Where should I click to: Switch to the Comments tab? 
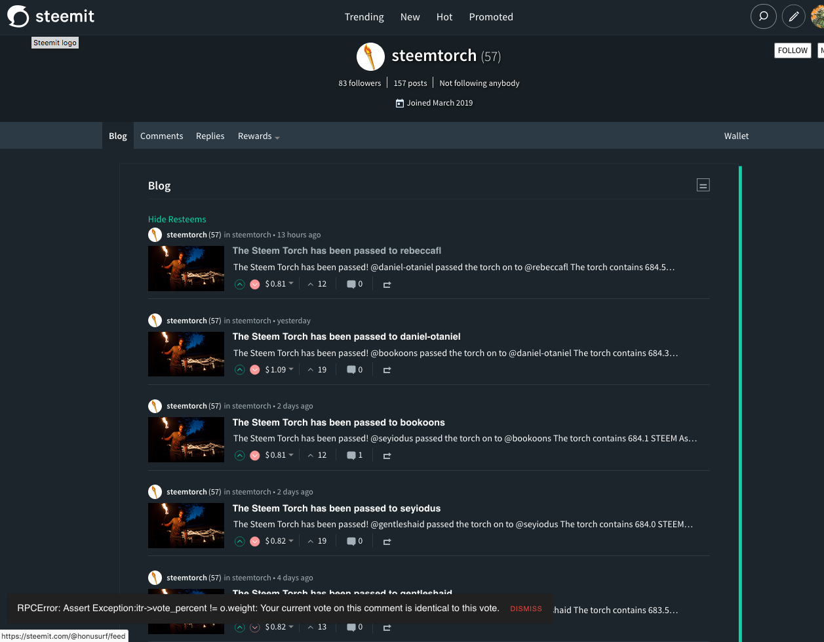pos(161,136)
